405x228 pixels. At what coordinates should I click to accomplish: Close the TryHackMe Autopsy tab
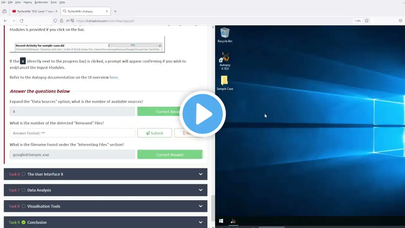(x=107, y=11)
